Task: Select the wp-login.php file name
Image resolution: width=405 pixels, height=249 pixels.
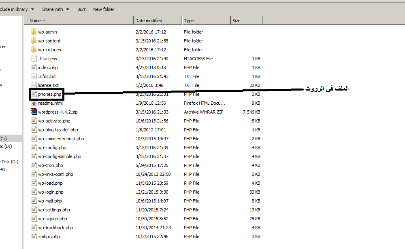Action: (51, 192)
